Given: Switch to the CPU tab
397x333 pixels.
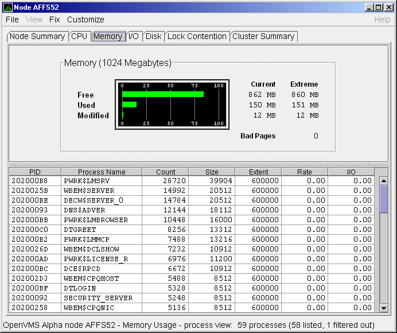Looking at the screenshot, I should click(79, 36).
